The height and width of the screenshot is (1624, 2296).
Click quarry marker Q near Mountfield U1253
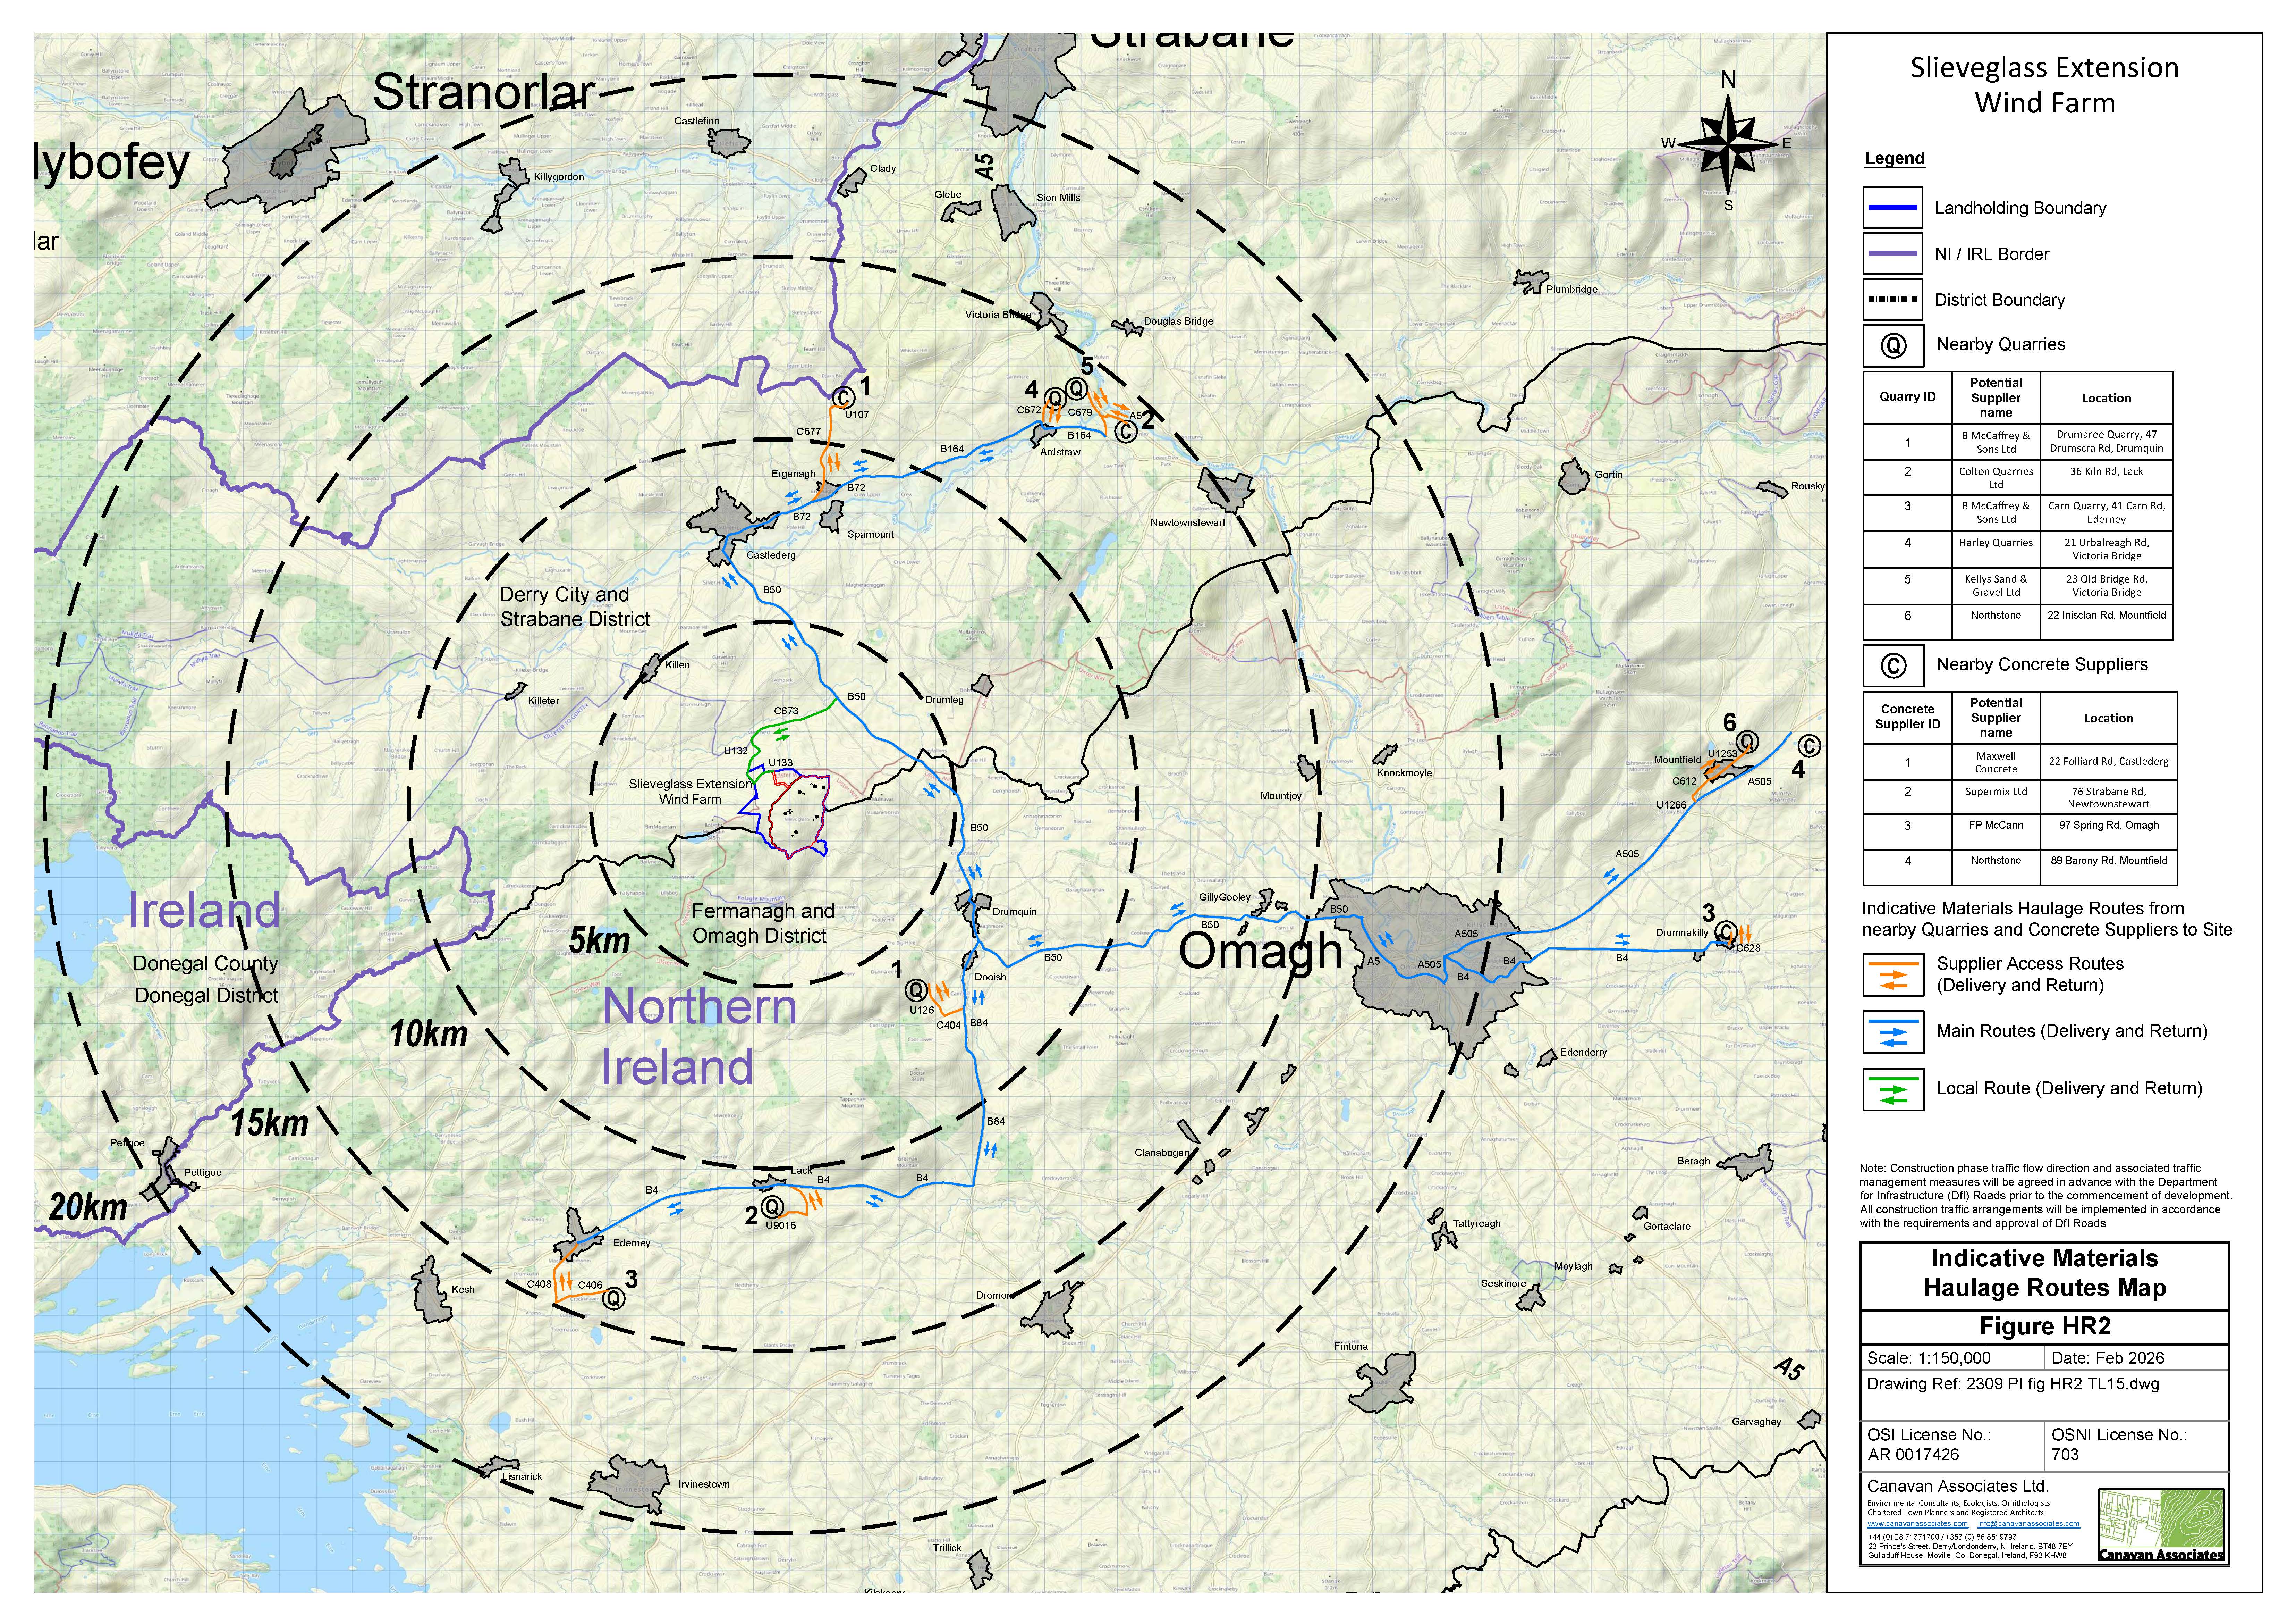coord(1747,742)
